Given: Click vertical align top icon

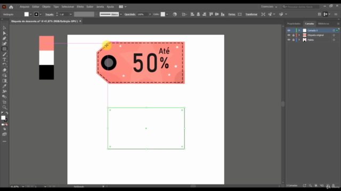Looking at the screenshot, I should 211,14.
